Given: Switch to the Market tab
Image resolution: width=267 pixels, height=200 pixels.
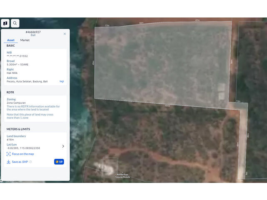Looking at the screenshot, I should (x=25, y=40).
